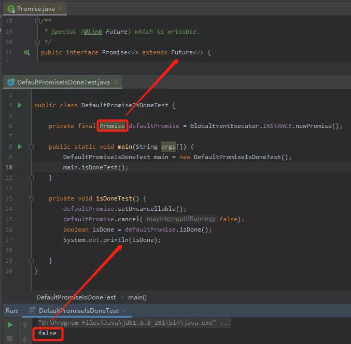351x344 pixels.
Task: Click the defaultPromise field declaration on line 6
Action: pyautogui.click(x=154, y=126)
